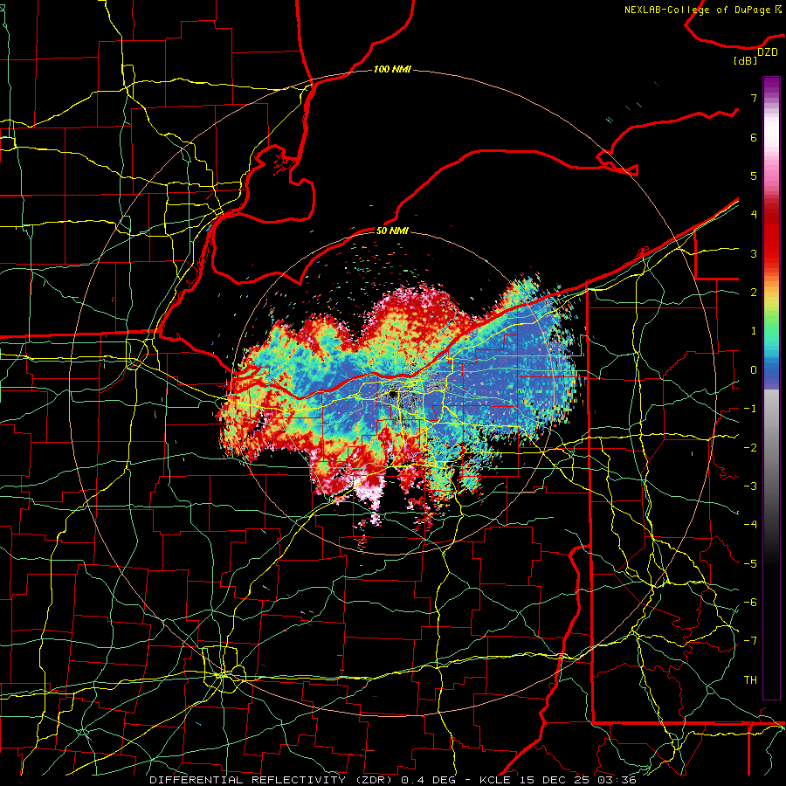Click the -6 tick label on scale
This screenshot has width=786, height=786.
pos(750,603)
